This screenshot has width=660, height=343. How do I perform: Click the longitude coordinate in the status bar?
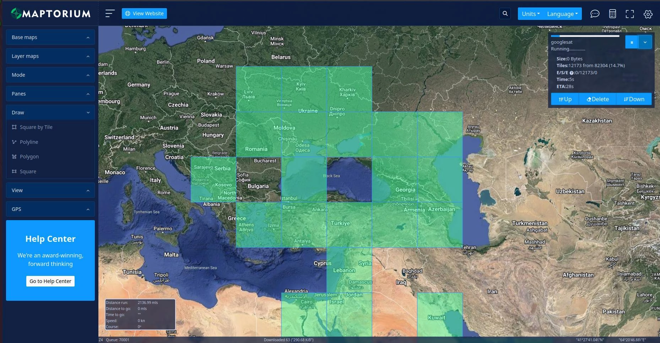pyautogui.click(x=632, y=340)
